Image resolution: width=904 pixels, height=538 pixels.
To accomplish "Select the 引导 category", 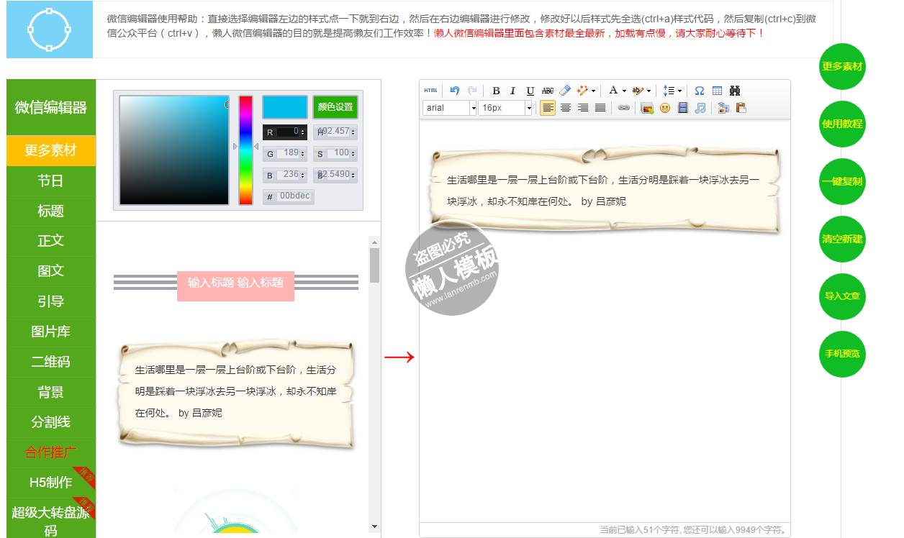I will pyautogui.click(x=51, y=301).
